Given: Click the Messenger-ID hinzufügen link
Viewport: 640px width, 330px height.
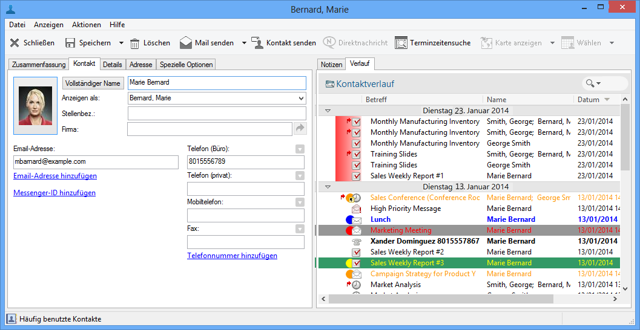Looking at the screenshot, I should coord(54,193).
